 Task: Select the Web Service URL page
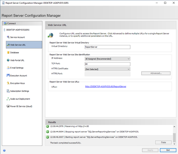tap(24, 45)
